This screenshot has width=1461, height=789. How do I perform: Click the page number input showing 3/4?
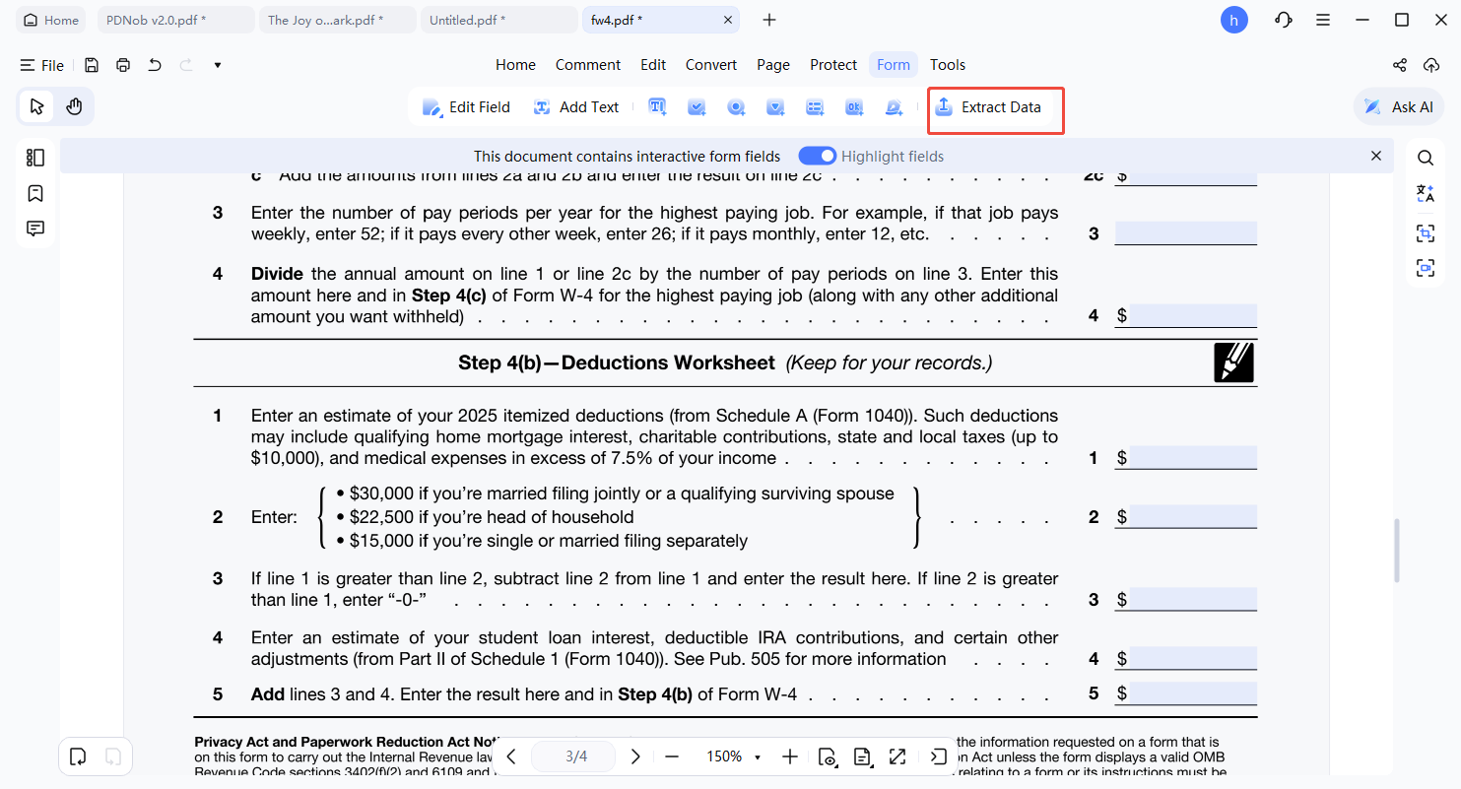click(573, 756)
